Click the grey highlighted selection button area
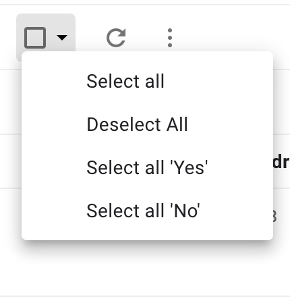This screenshot has width=290, height=305. tap(46, 32)
